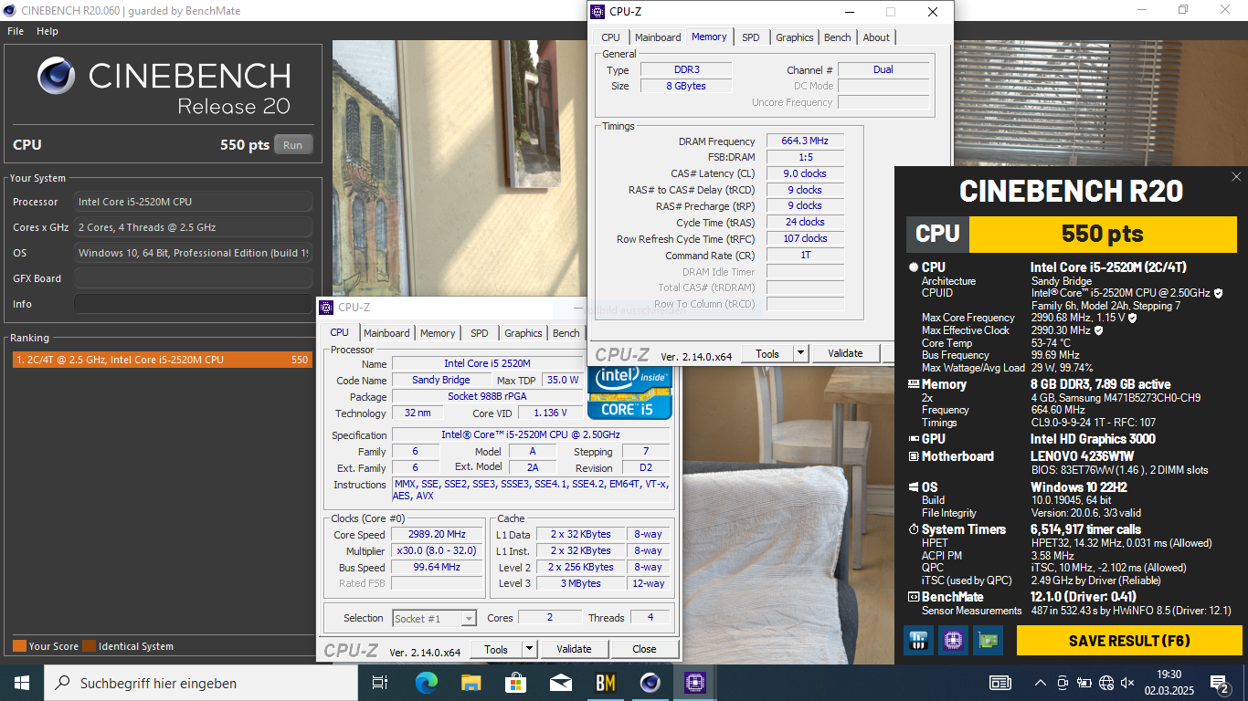Image resolution: width=1248 pixels, height=701 pixels.
Task: Switch to CPU-Z via its taskbar icon
Action: point(694,682)
